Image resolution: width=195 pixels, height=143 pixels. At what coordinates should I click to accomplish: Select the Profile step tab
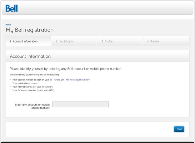tap(120, 41)
